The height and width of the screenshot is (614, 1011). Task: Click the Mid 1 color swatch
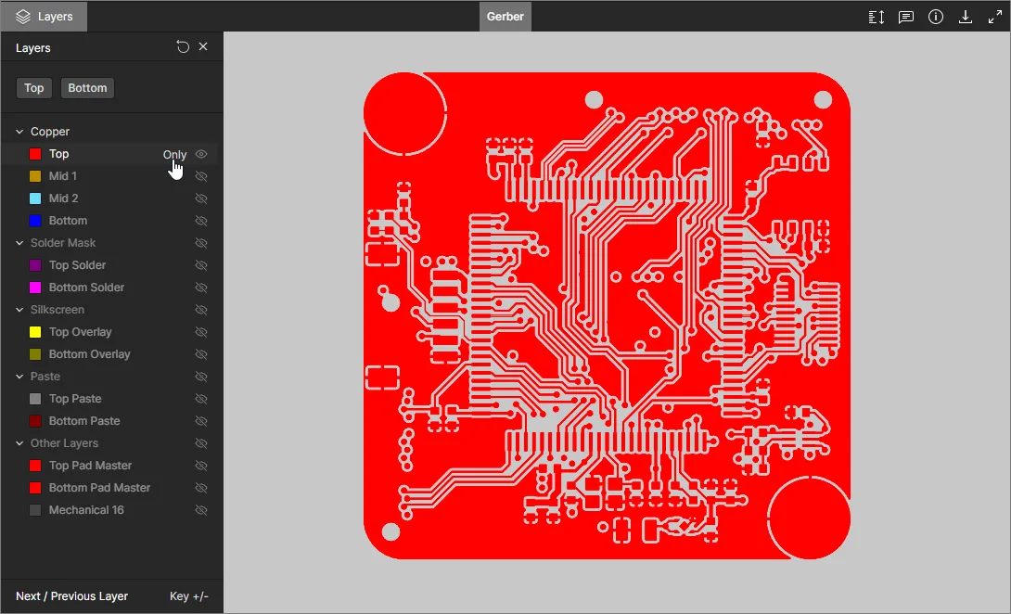(x=35, y=176)
